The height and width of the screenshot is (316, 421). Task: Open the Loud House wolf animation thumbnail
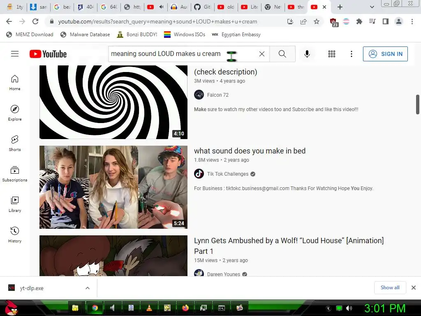(113, 256)
